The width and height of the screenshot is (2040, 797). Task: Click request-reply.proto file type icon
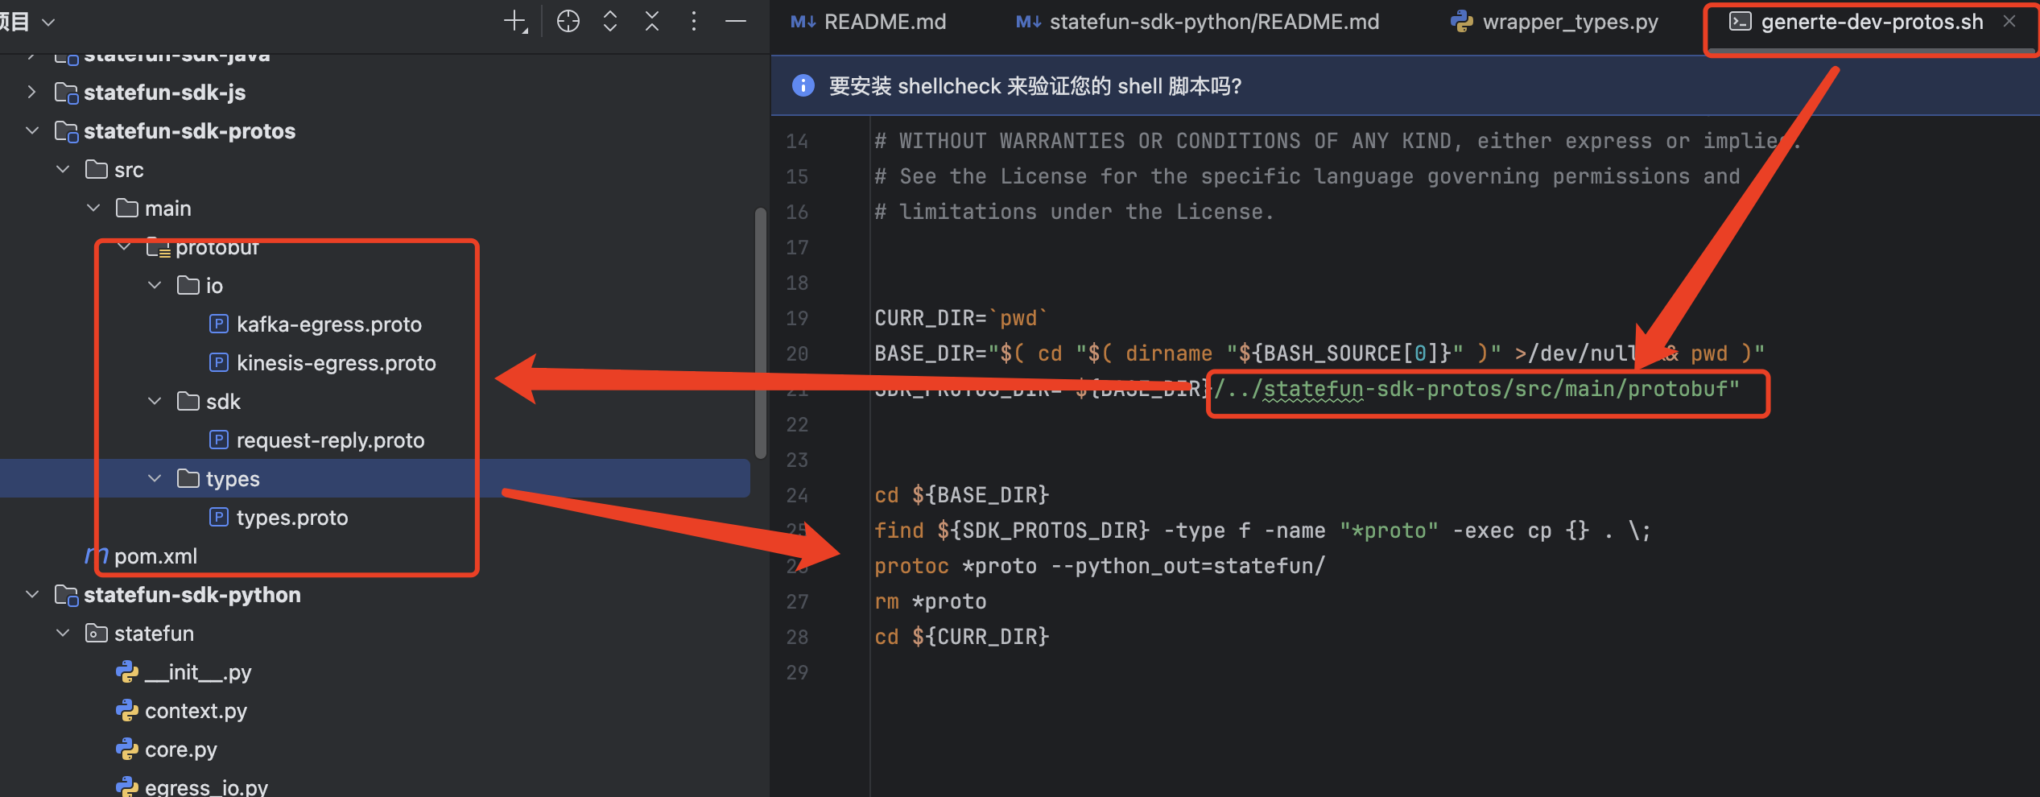coord(218,440)
